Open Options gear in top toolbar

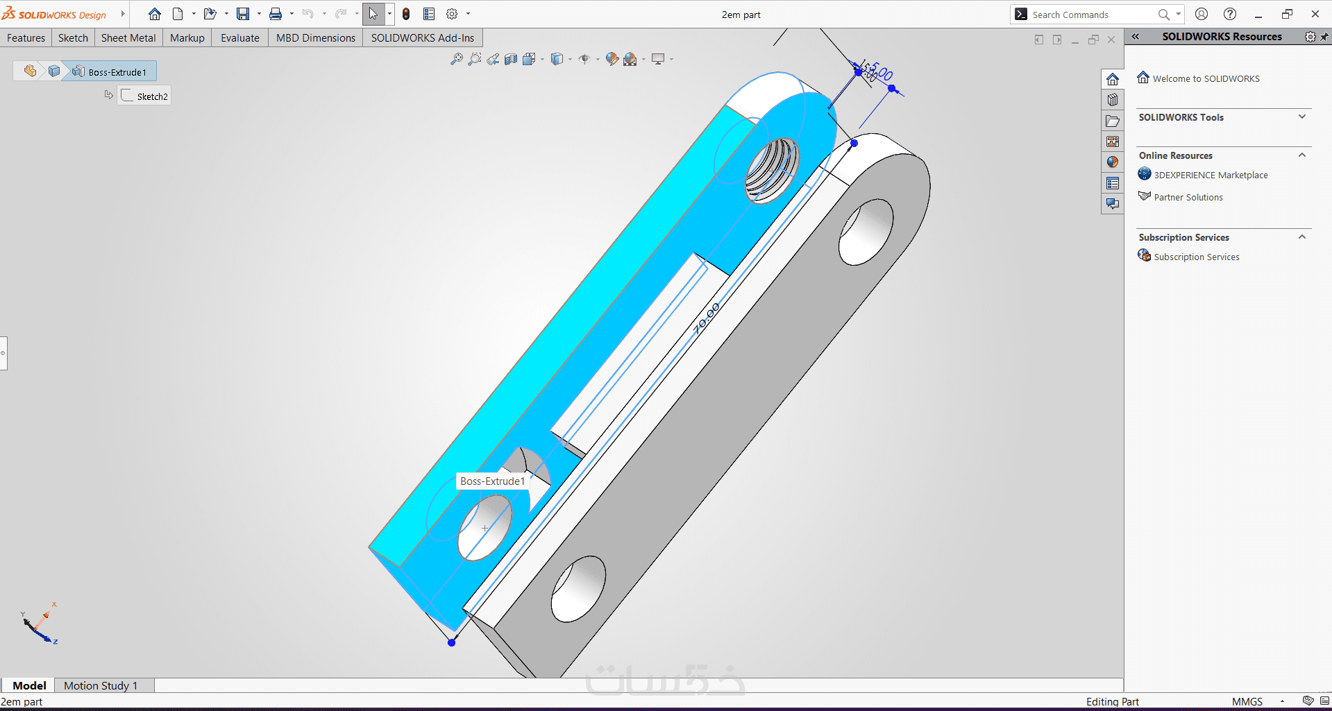[x=452, y=14]
